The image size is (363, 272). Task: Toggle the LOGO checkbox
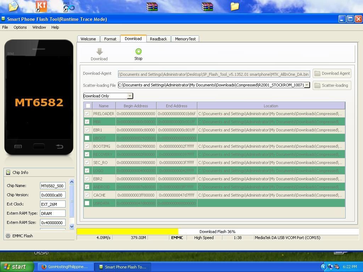[87, 170]
